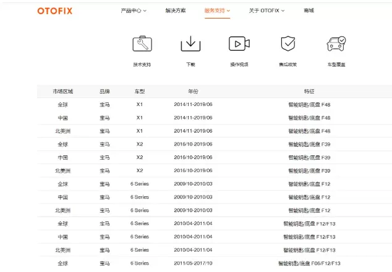Click the 2011/05-2017/10 year cell
Screen dimensions: 392x272
(x=193, y=263)
